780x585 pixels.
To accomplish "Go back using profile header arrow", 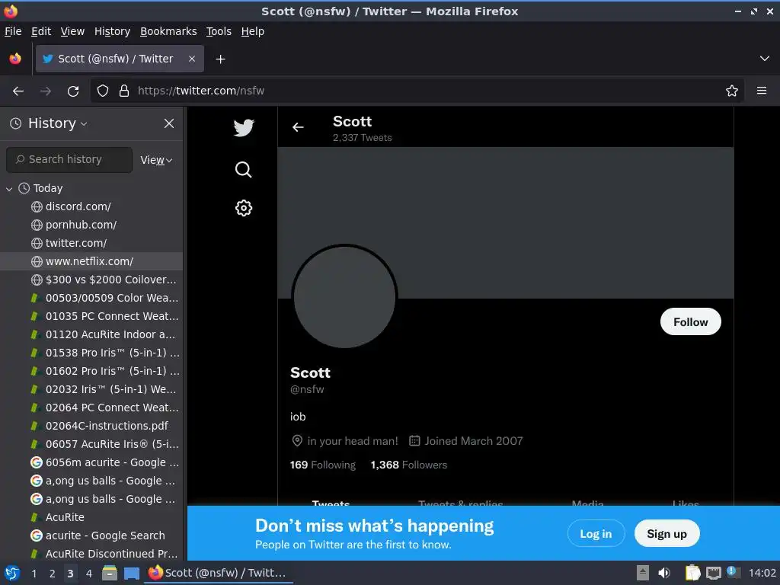I will coord(298,127).
